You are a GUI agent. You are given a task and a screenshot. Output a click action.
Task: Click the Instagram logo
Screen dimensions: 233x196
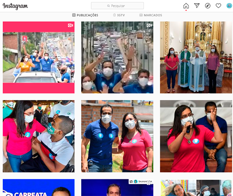16,6
